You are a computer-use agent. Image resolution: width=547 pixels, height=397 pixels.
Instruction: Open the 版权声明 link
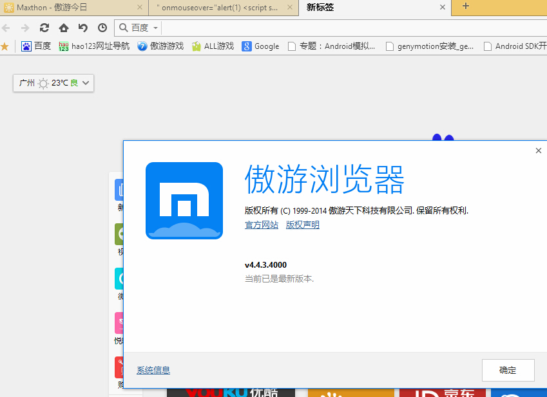302,225
